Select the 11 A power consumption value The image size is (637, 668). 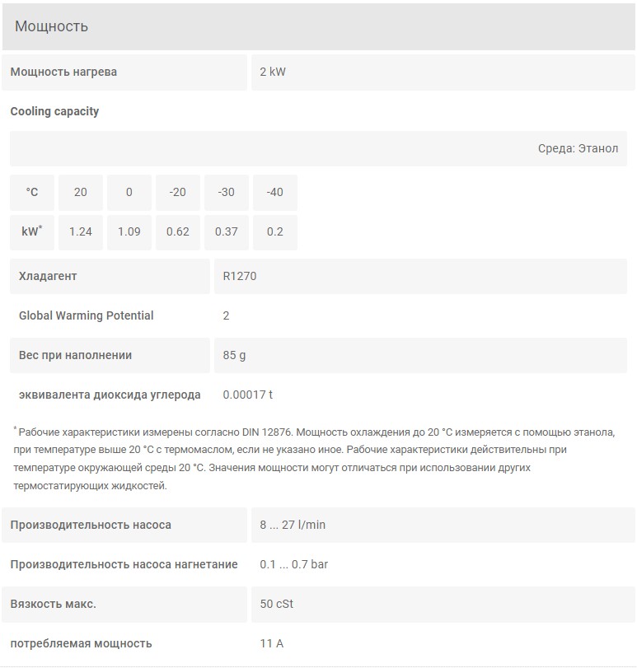coord(271,643)
